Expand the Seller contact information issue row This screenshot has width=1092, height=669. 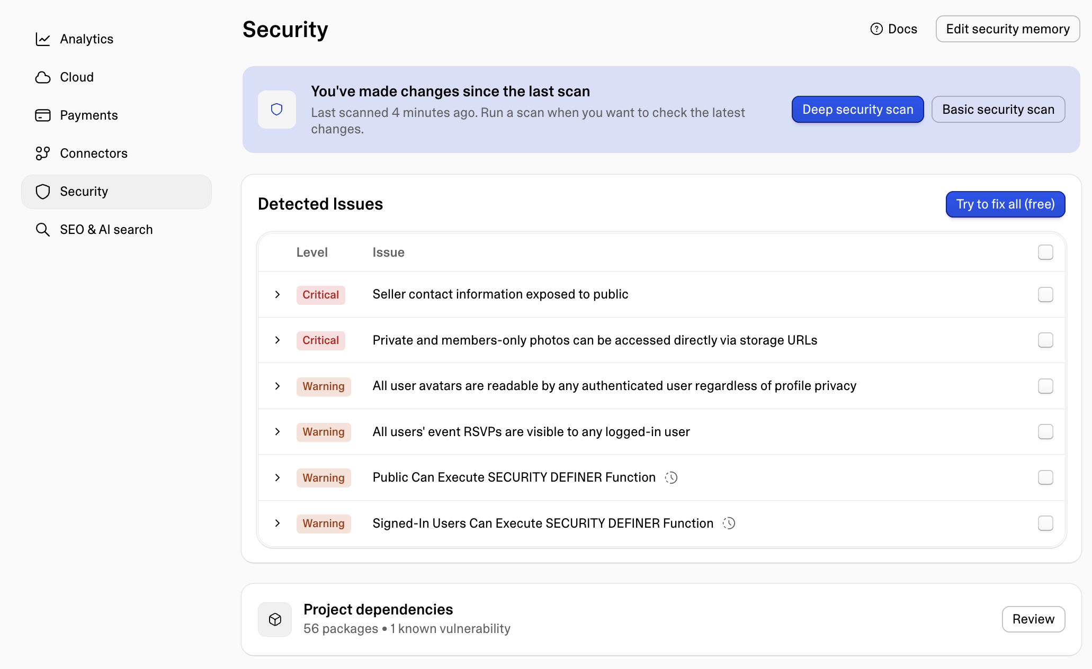point(278,294)
